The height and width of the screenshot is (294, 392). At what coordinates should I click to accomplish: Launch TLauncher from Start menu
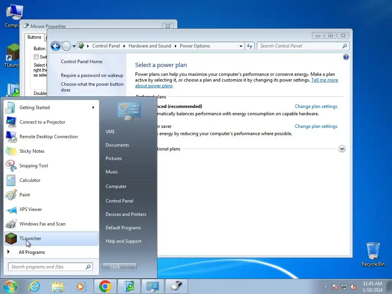coord(51,238)
